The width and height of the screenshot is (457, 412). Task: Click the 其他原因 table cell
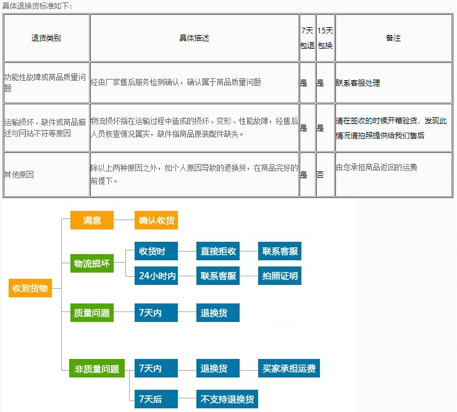(46, 175)
